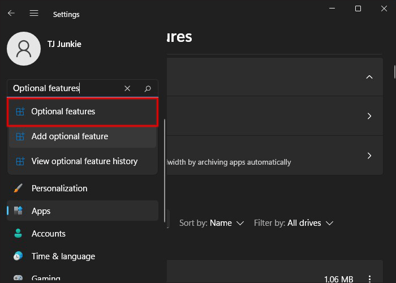Click the right chevron on the second row
This screenshot has width=396, height=283.
(x=369, y=116)
